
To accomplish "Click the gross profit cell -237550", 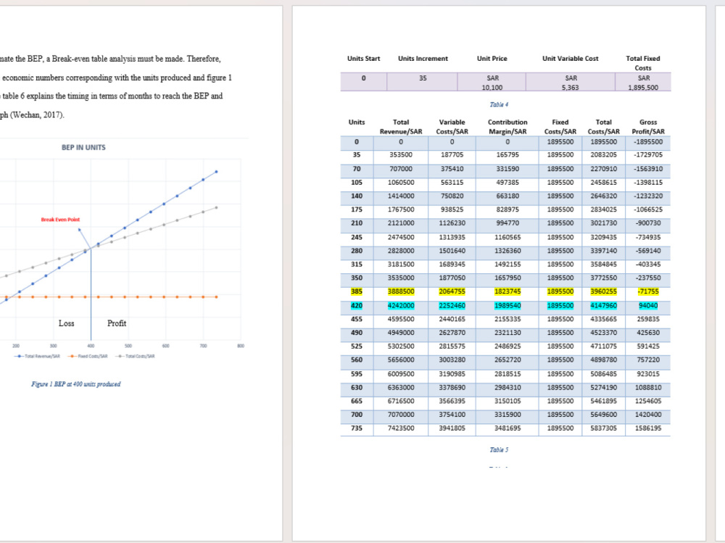I will tap(647, 278).
